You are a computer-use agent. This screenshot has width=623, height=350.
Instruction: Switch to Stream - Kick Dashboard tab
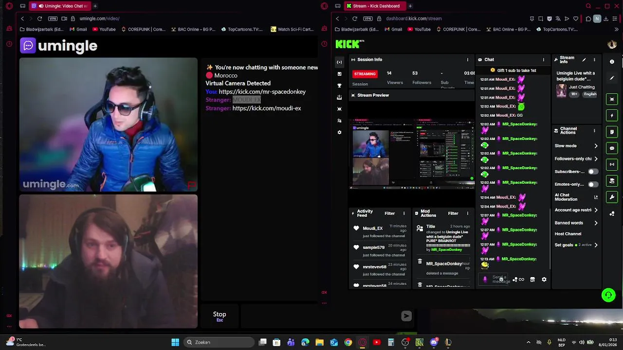[375, 6]
